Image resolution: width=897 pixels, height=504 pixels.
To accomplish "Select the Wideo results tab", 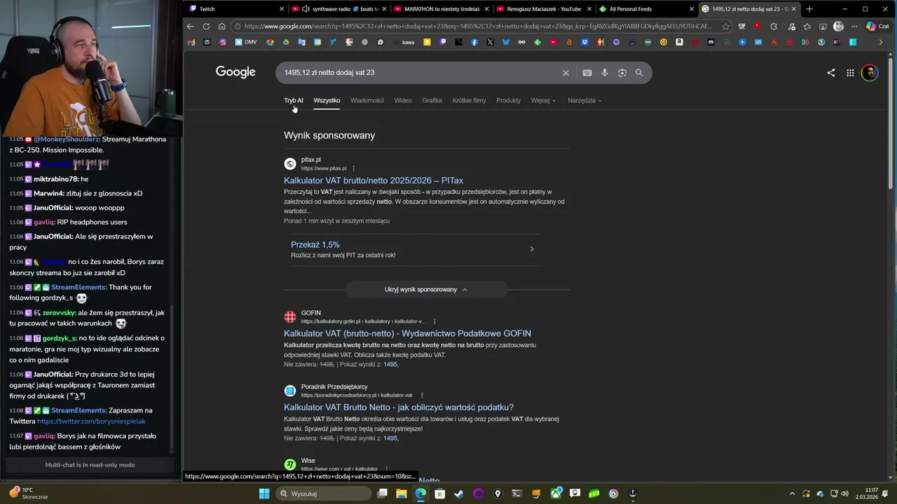I will pyautogui.click(x=403, y=100).
